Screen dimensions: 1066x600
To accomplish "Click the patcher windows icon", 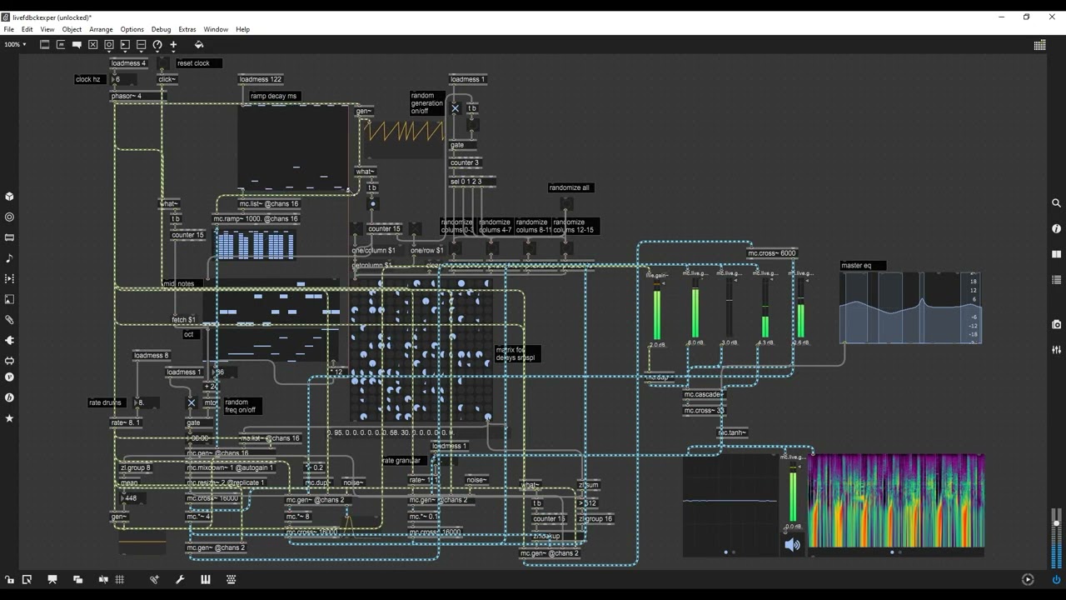I will [x=77, y=579].
